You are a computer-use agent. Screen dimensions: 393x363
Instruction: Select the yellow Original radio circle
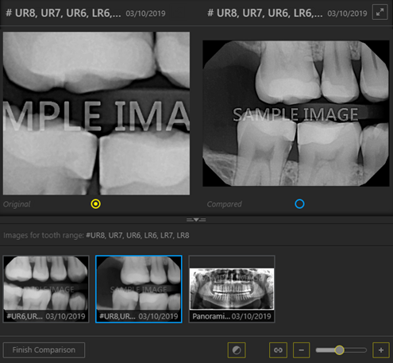[x=96, y=204]
